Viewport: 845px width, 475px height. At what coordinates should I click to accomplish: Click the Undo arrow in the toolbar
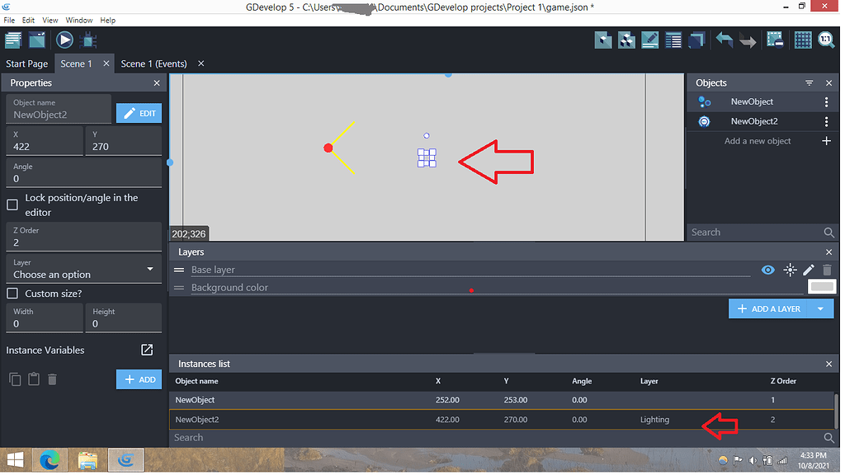point(725,39)
